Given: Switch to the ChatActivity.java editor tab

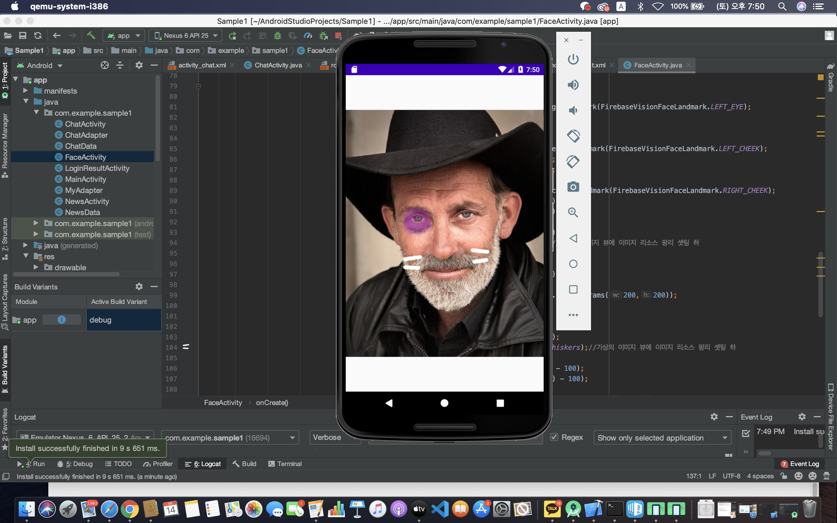Looking at the screenshot, I should (x=278, y=65).
